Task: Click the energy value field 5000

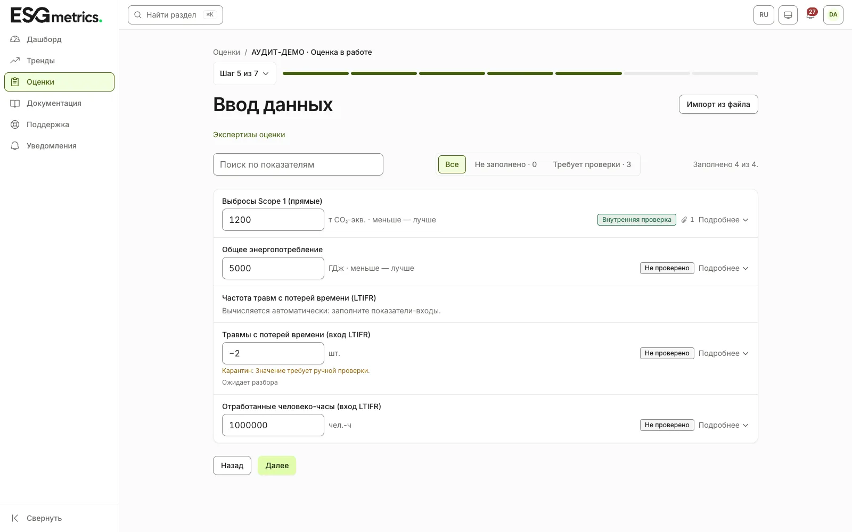Action: [273, 268]
